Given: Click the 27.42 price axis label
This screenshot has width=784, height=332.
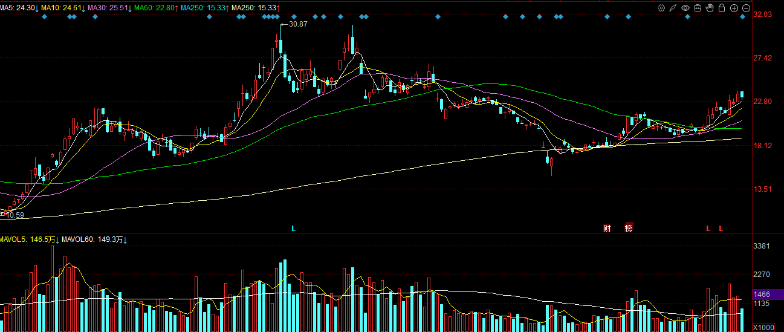Looking at the screenshot, I should (x=764, y=58).
